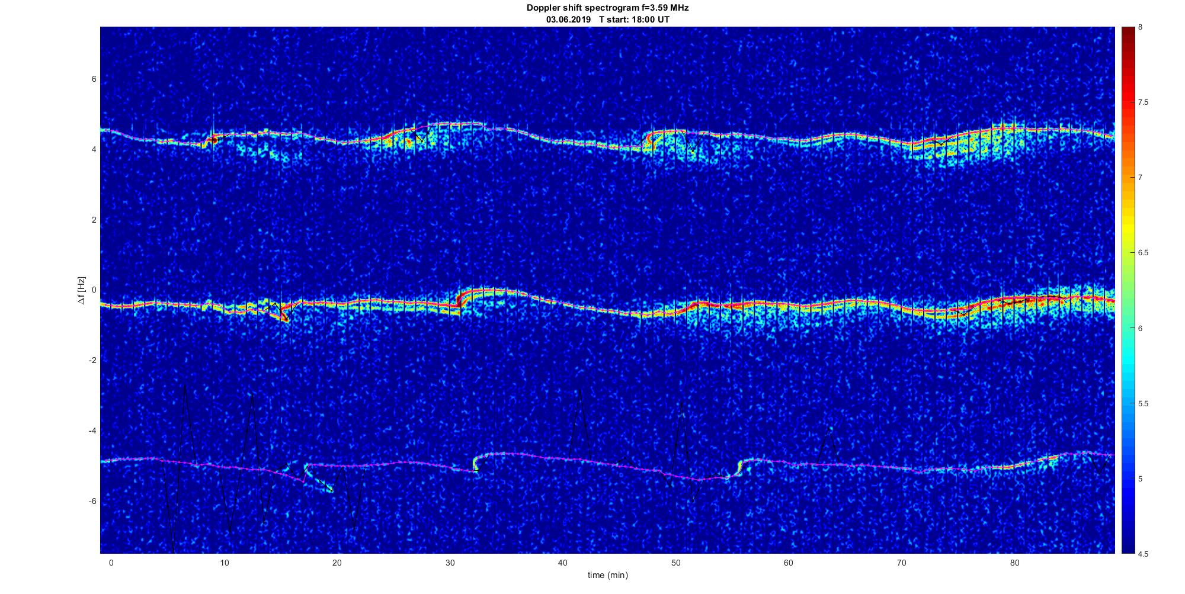Click the dark blue bottom of the colorbar
The image size is (1185, 594).
(x=1128, y=545)
